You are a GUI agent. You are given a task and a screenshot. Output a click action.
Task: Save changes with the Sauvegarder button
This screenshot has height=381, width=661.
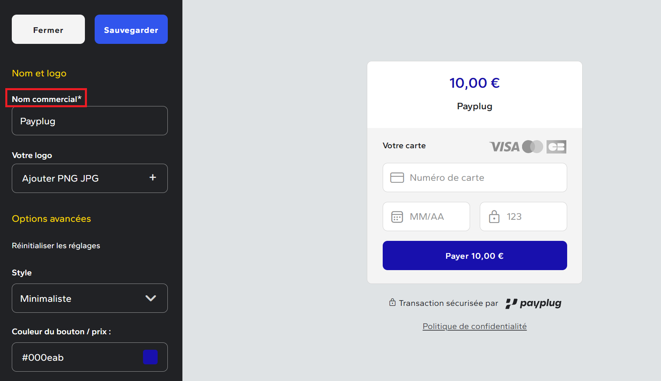pyautogui.click(x=131, y=29)
